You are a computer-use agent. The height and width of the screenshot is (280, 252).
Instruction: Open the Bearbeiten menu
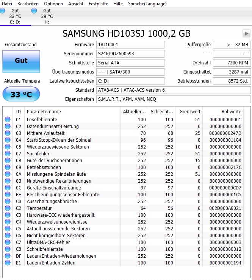click(x=28, y=3)
